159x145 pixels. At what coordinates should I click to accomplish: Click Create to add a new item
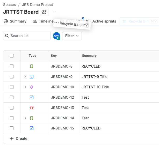18,139
